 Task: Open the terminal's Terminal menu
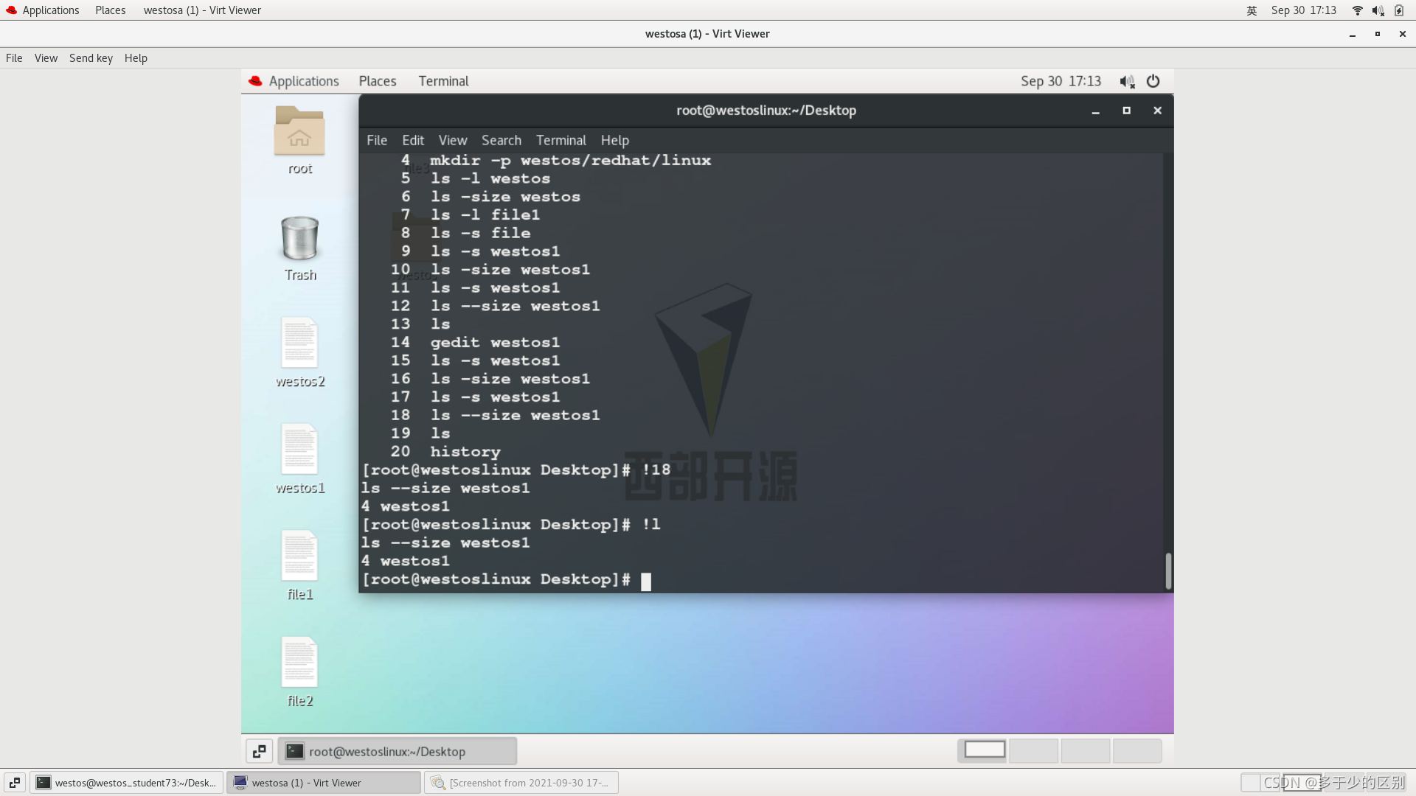coord(560,140)
